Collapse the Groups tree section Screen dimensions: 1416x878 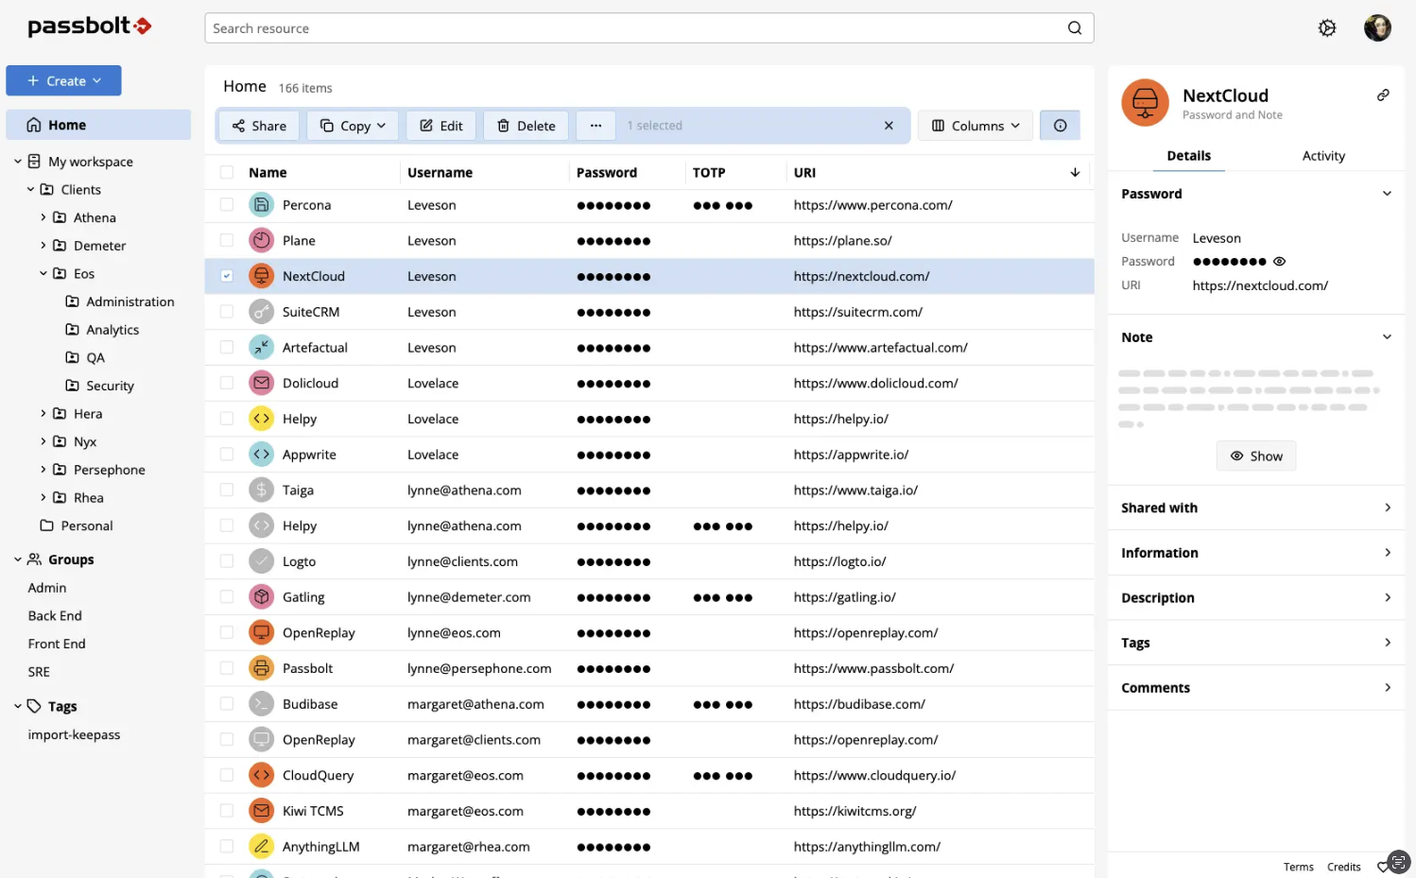point(18,560)
